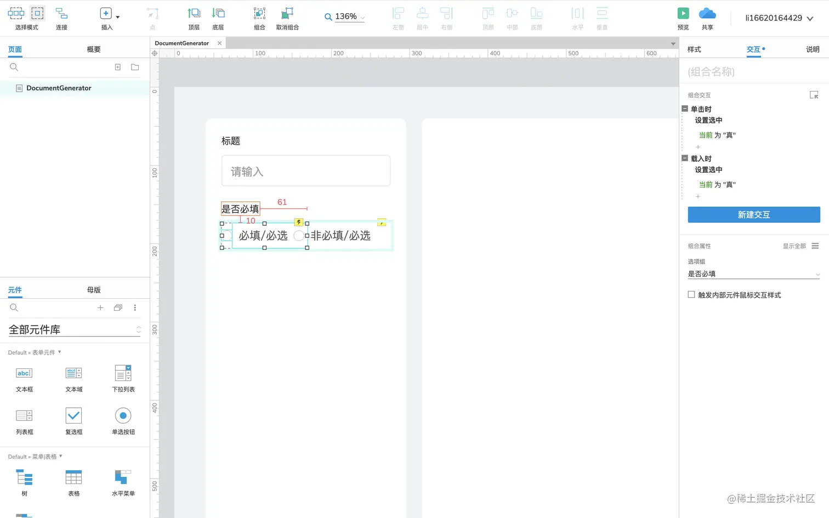Click the 右侧 align right icon
829x518 pixels.
click(447, 13)
